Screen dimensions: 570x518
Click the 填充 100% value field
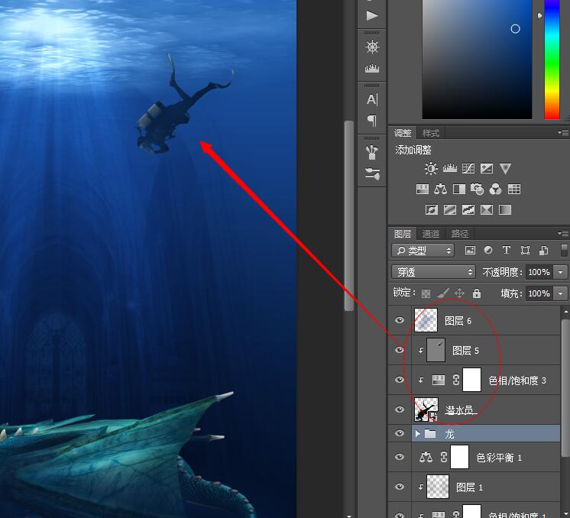tap(539, 293)
